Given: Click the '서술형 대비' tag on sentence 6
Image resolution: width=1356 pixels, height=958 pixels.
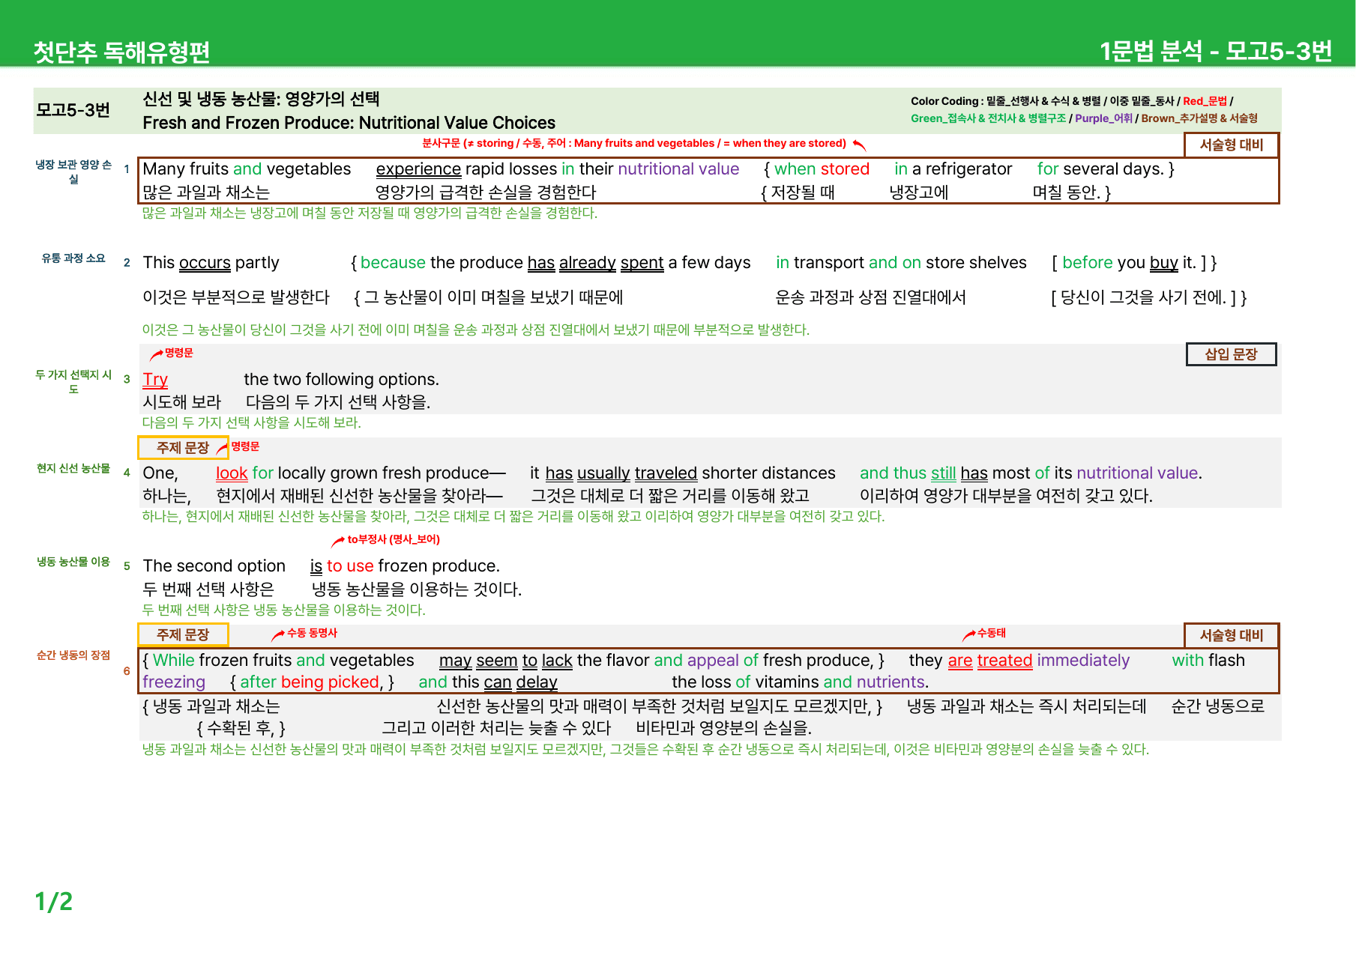Looking at the screenshot, I should point(1232,635).
